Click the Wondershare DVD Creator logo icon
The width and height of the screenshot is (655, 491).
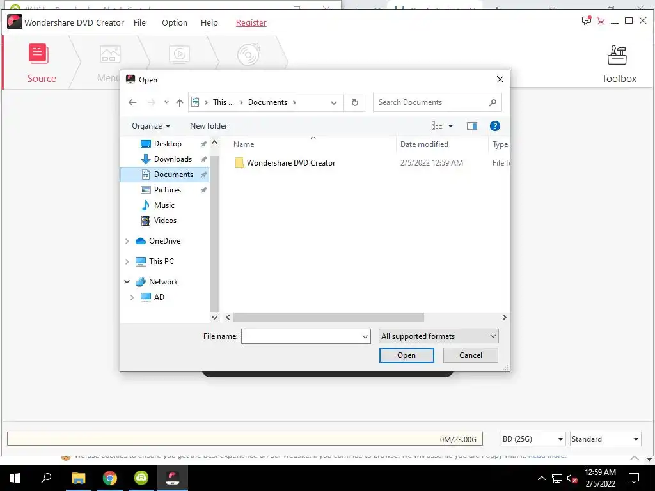(x=15, y=22)
